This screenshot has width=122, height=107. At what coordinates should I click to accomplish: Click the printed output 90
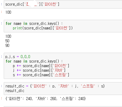click(7, 45)
